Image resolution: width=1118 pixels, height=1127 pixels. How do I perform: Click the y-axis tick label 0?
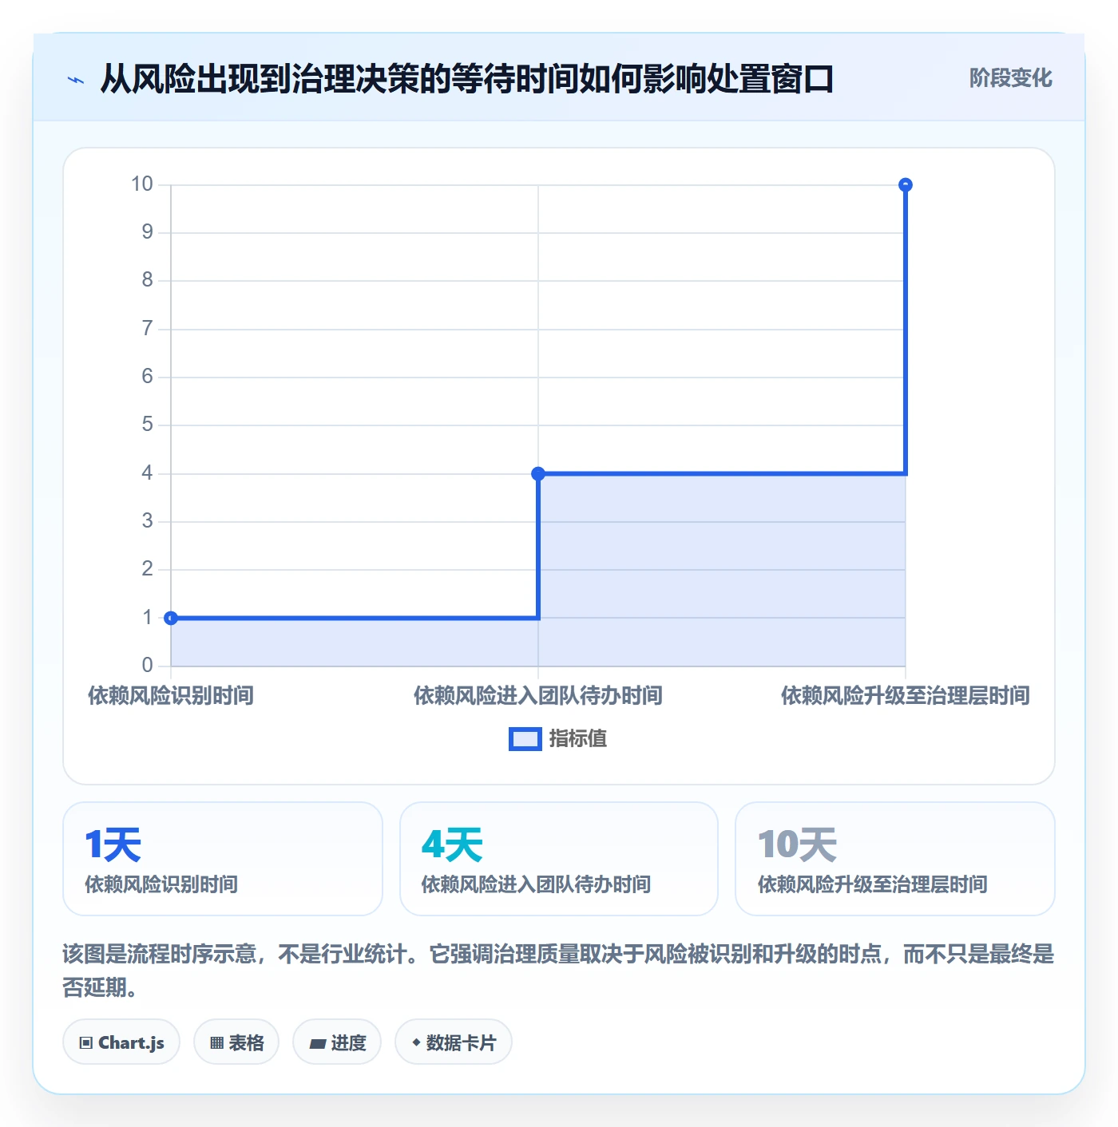(148, 665)
